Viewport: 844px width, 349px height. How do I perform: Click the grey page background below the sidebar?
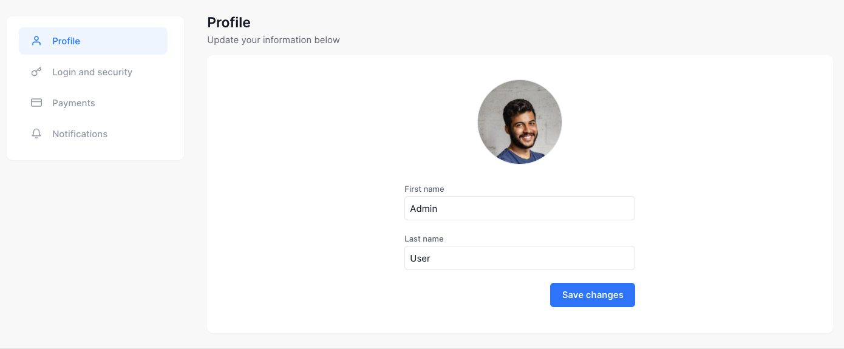[x=95, y=255]
